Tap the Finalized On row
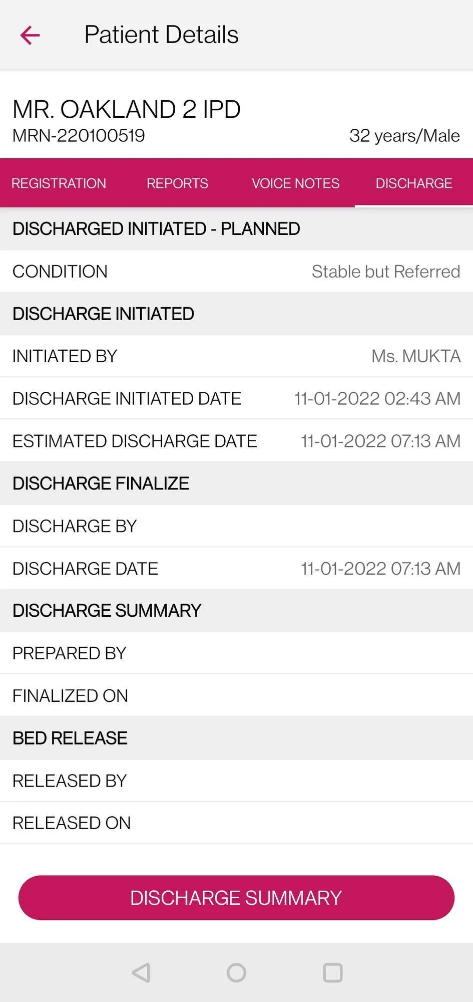Screen dimensions: 473x1002 (x=236, y=696)
